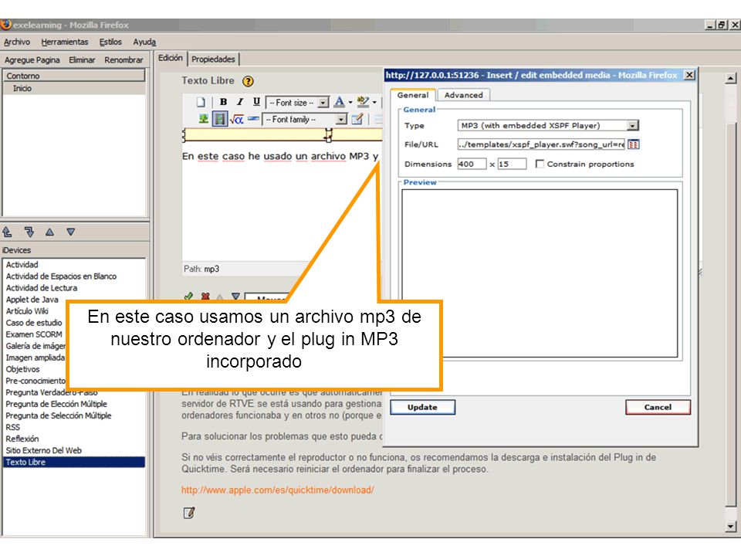This screenshot has height=556, width=741.
Task: Click the scroll up arrow of the page scrollbar
Action: click(731, 79)
